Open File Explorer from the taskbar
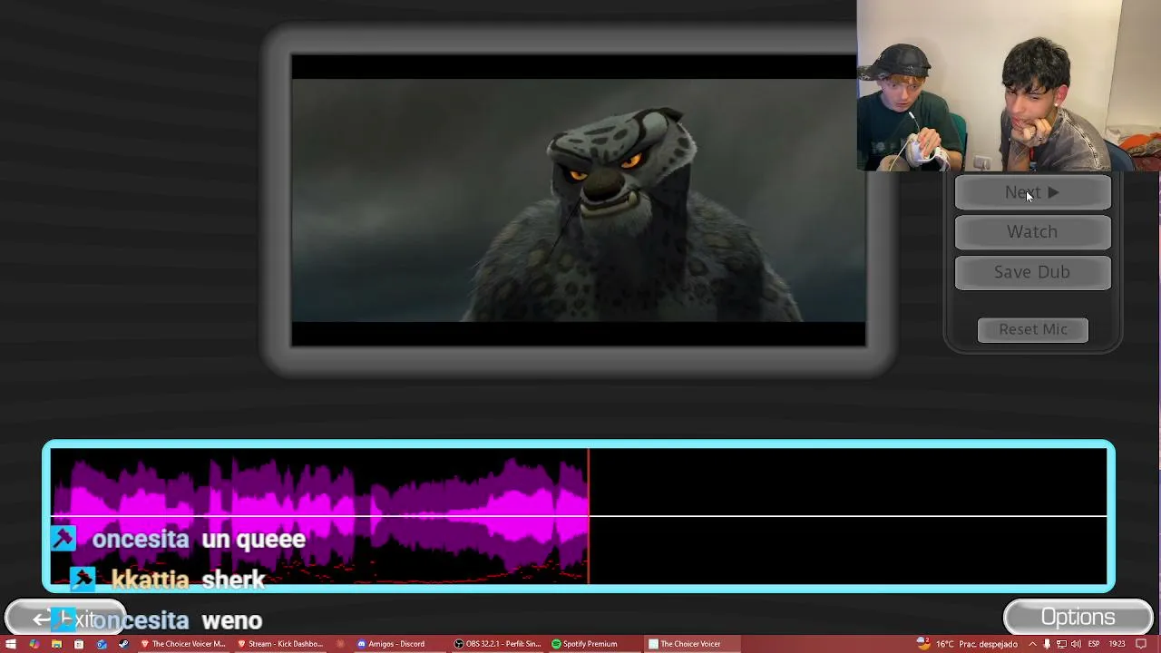 click(x=56, y=644)
